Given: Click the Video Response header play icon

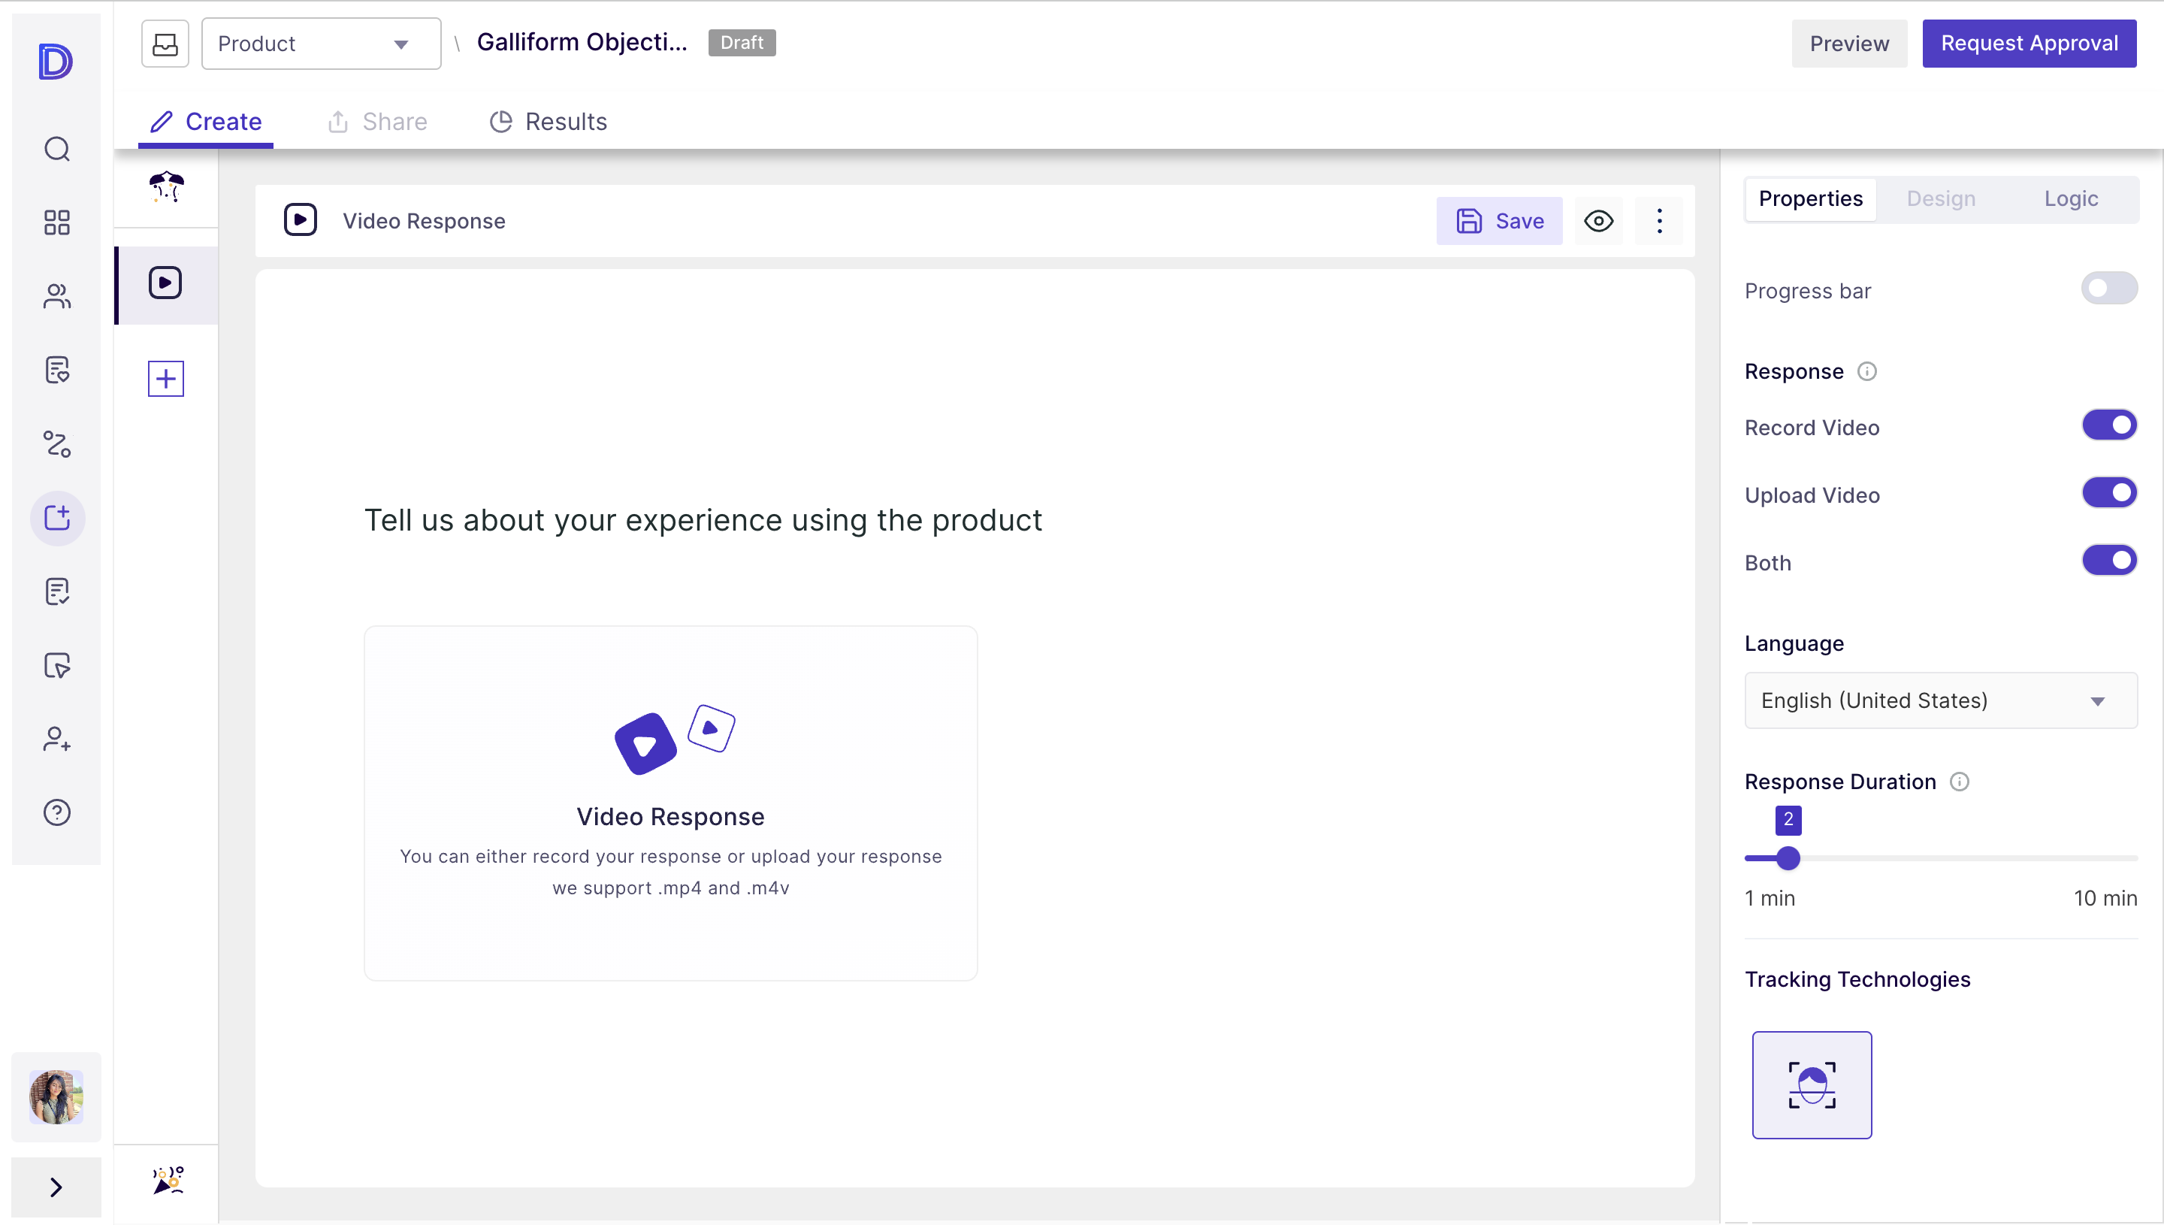Looking at the screenshot, I should [301, 220].
